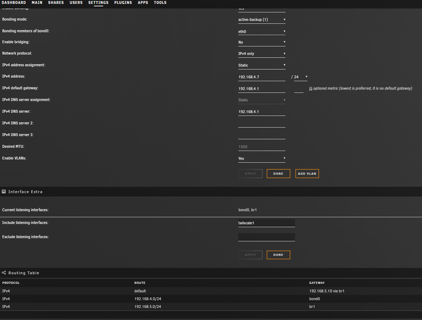Click the Route column header
This screenshot has height=320, width=422.
[x=140, y=283]
